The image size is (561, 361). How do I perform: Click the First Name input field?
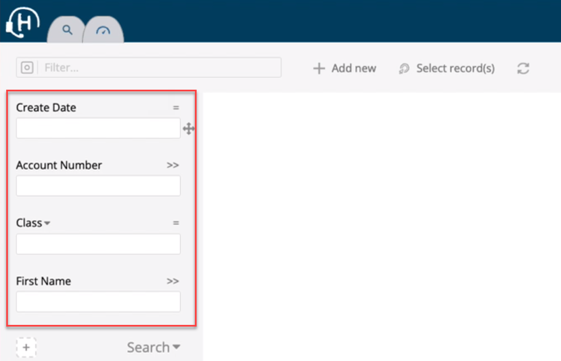[98, 302]
